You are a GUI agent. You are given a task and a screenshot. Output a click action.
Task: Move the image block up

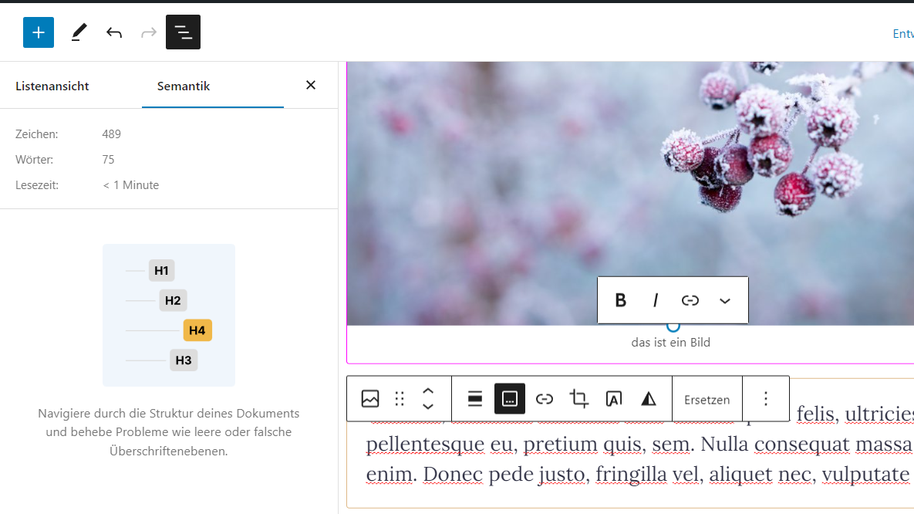click(x=428, y=391)
